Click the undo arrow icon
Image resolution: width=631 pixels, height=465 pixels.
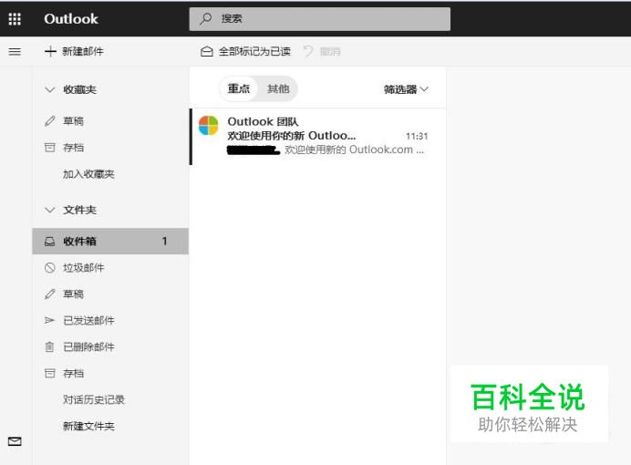308,51
